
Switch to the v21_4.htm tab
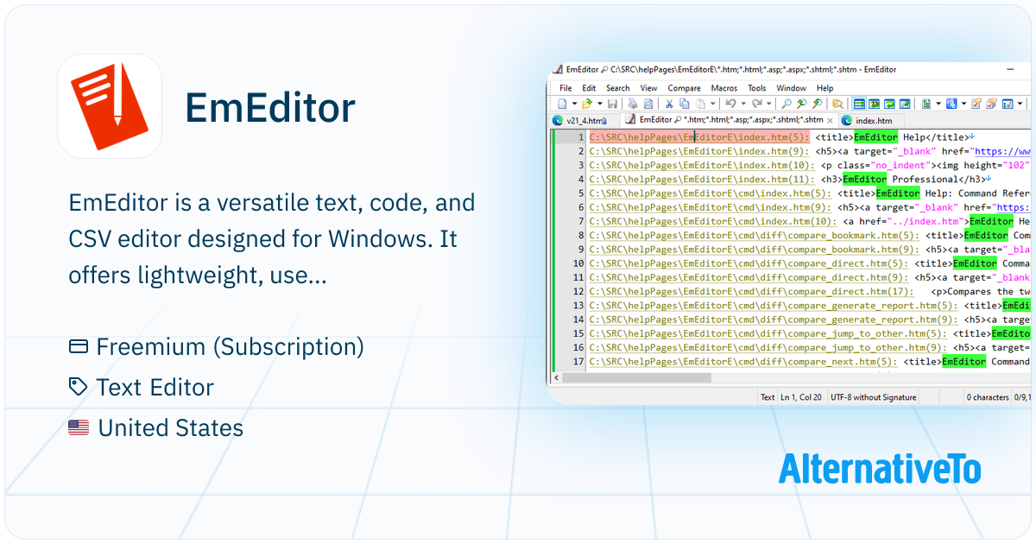click(x=584, y=120)
